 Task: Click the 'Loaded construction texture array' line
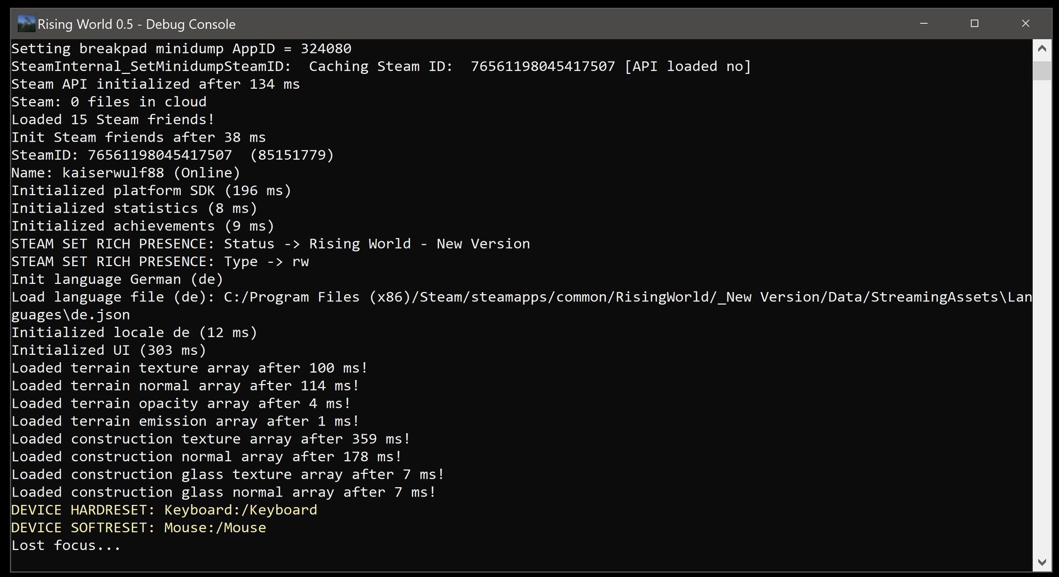(211, 439)
